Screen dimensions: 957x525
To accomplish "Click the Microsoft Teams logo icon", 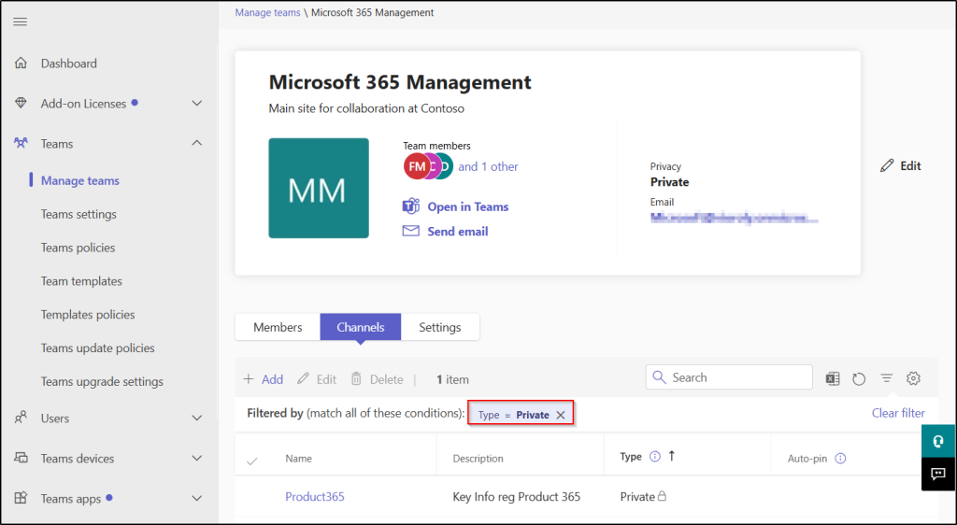I will (411, 206).
